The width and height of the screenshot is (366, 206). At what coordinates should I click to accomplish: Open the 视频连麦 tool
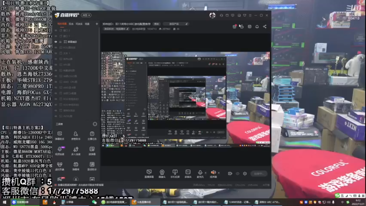[60, 151]
